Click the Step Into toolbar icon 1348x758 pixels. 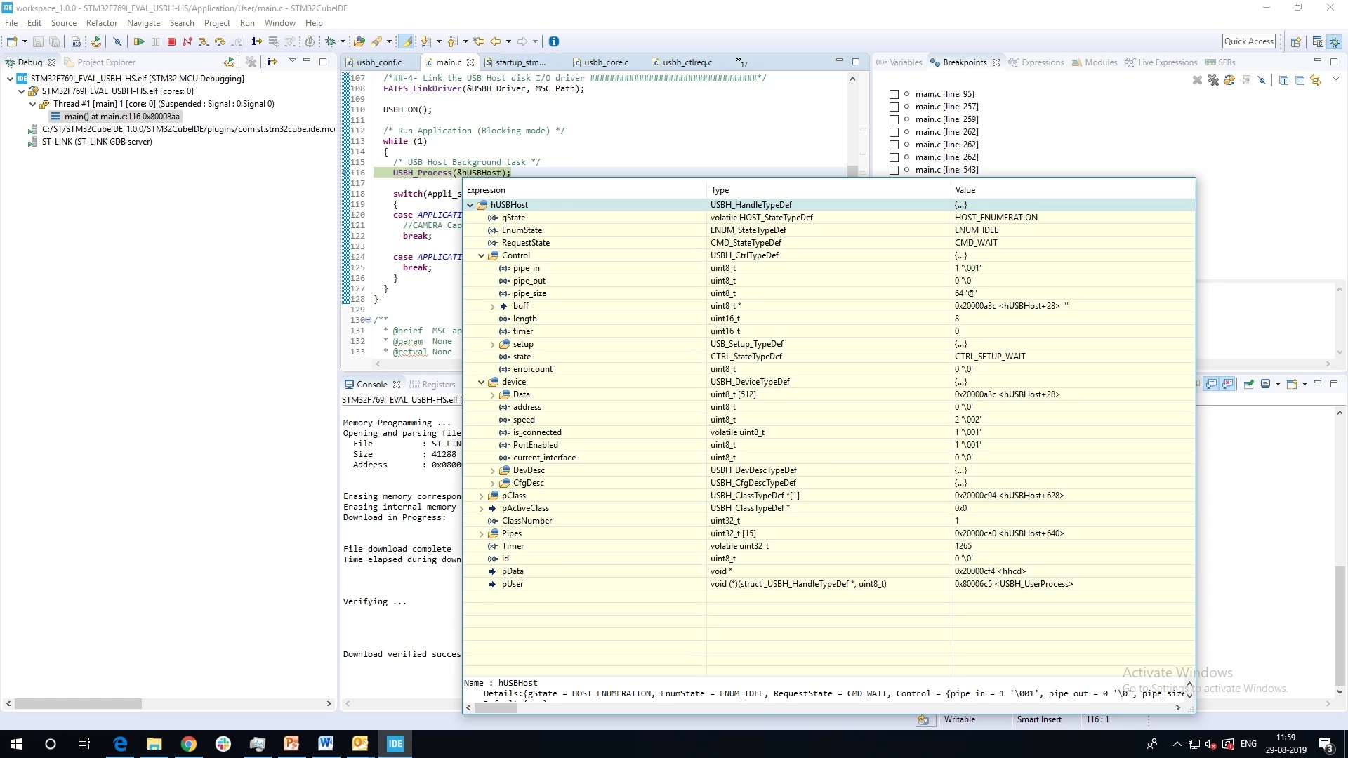point(204,41)
